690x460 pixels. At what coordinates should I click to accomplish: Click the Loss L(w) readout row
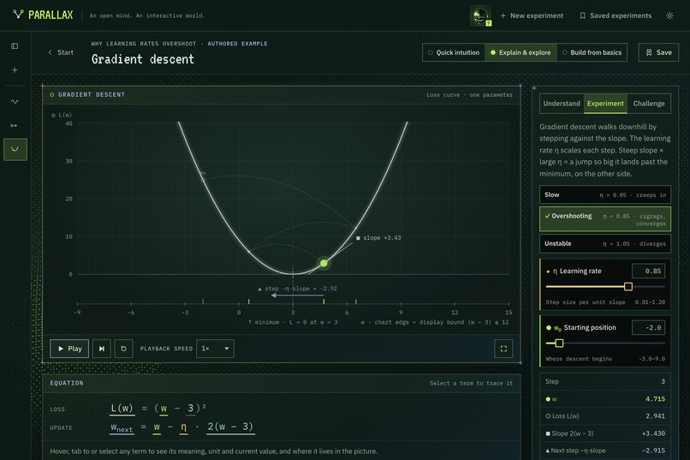pyautogui.click(x=605, y=416)
